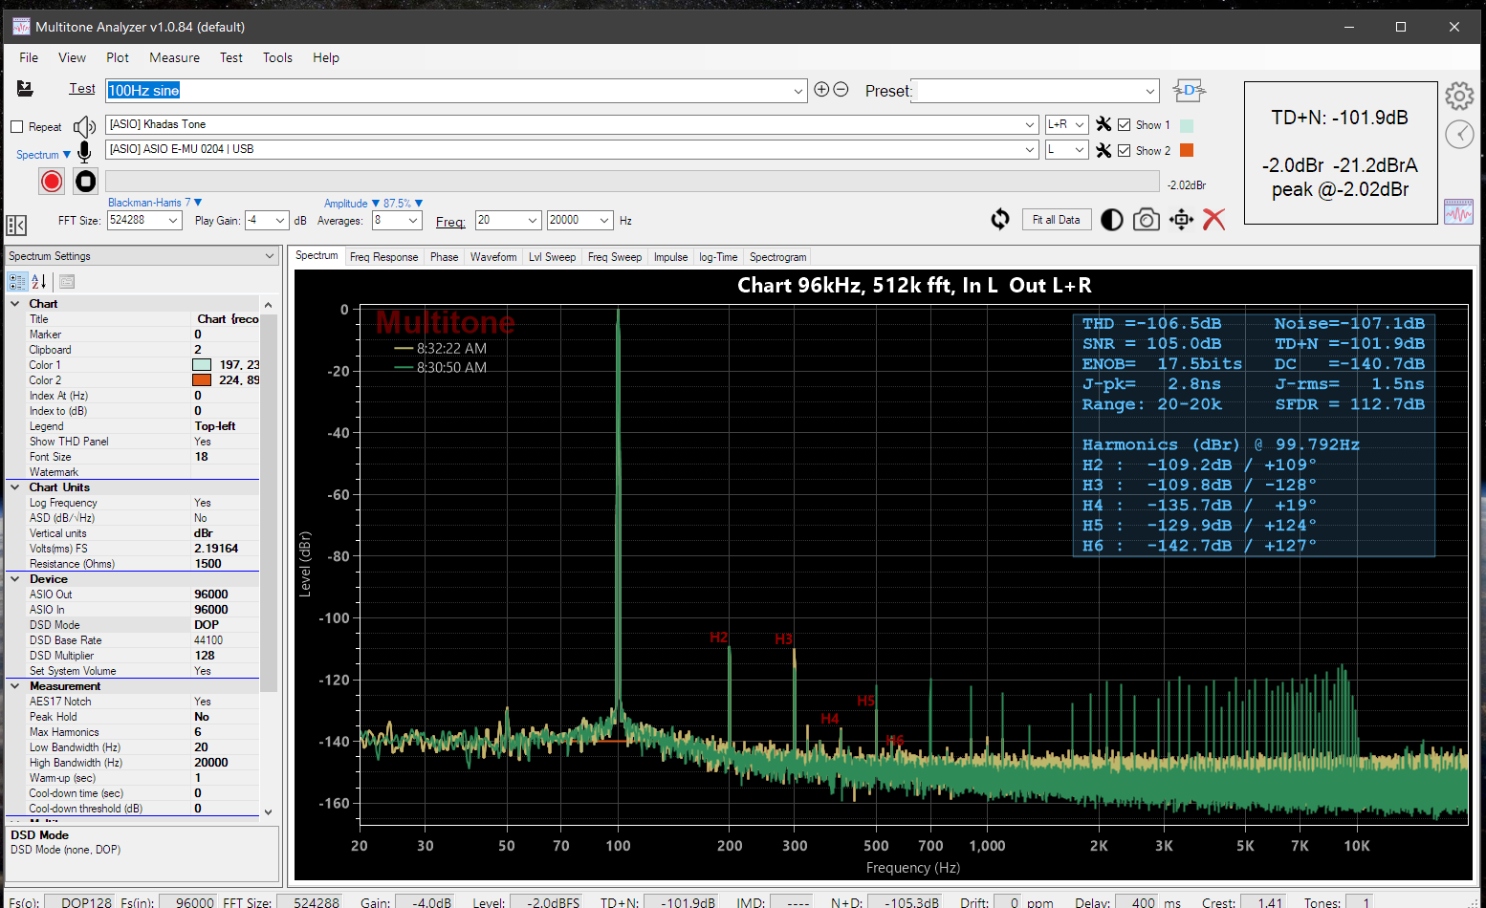Screen dimensions: 1486x908
Task: Open the Play Gain dropdown
Action: click(280, 220)
